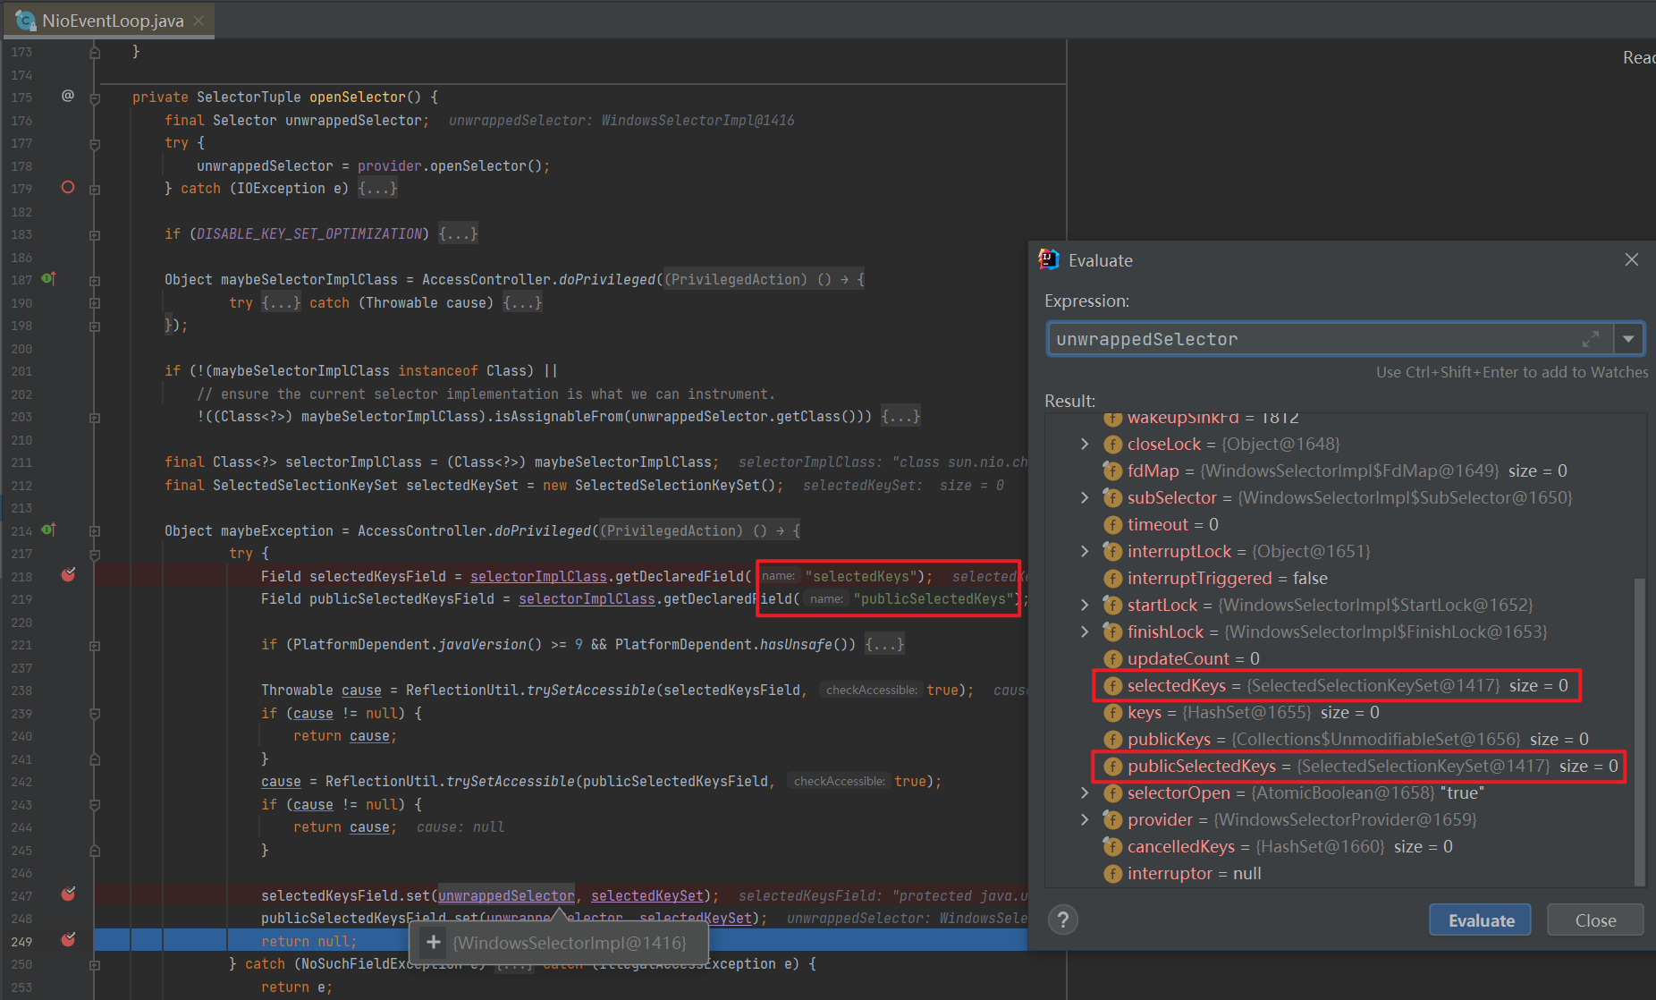
Task: Close the NioEventLoop.java editor tab
Action: pos(199,21)
